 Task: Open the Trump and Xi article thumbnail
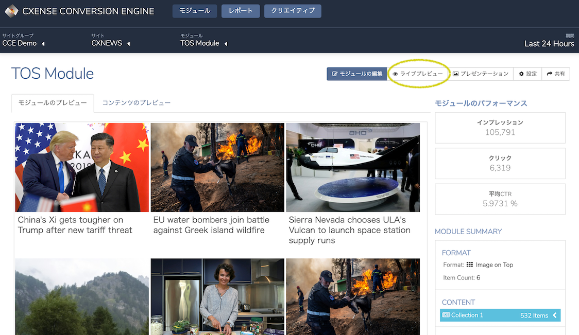pyautogui.click(x=82, y=168)
